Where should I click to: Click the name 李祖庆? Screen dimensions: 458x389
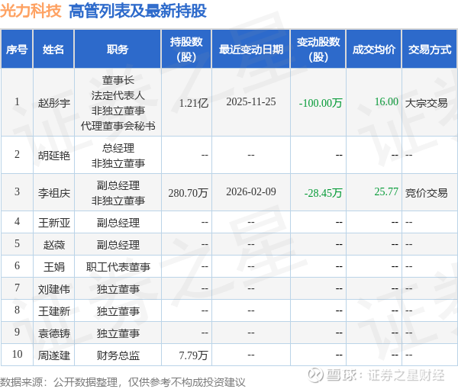[x=54, y=193]
